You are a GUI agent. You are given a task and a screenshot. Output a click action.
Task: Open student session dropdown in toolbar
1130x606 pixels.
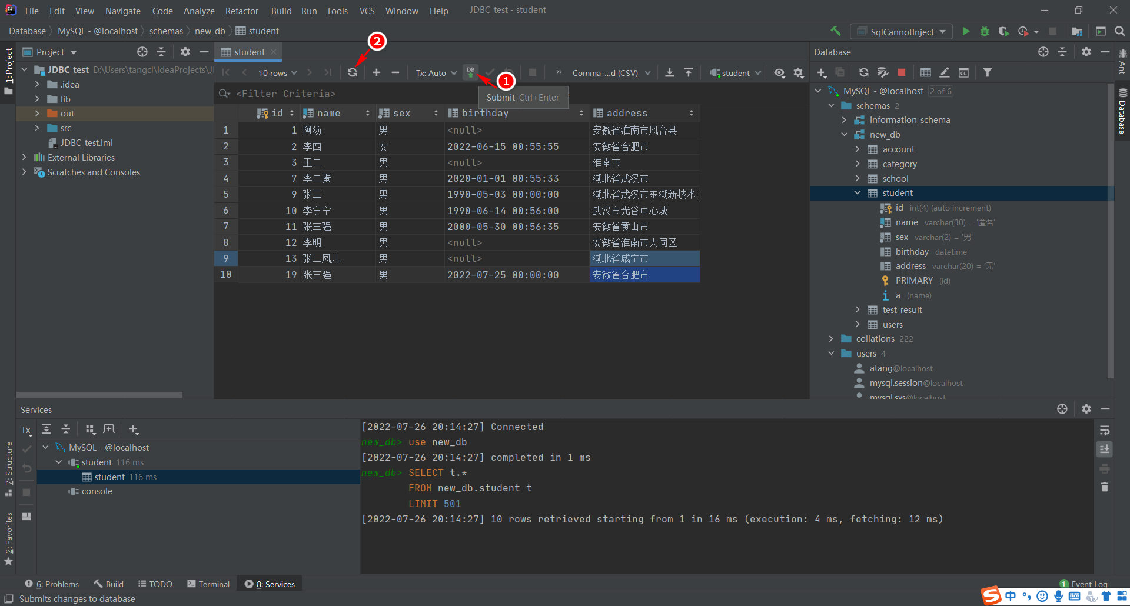point(735,73)
